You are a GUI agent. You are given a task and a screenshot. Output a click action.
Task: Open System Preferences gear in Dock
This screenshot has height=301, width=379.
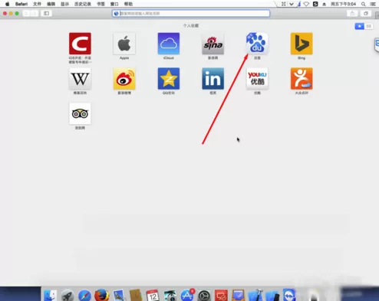click(204, 296)
